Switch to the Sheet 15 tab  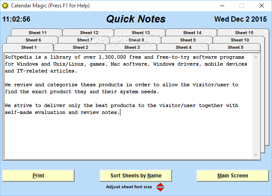tap(244, 32)
